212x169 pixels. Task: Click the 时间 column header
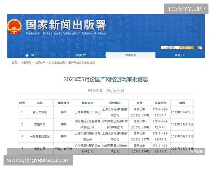coord(182,103)
